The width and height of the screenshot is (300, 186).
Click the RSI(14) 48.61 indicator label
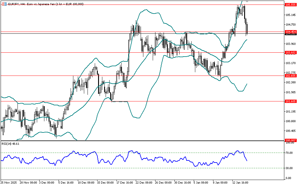(x=11, y=144)
